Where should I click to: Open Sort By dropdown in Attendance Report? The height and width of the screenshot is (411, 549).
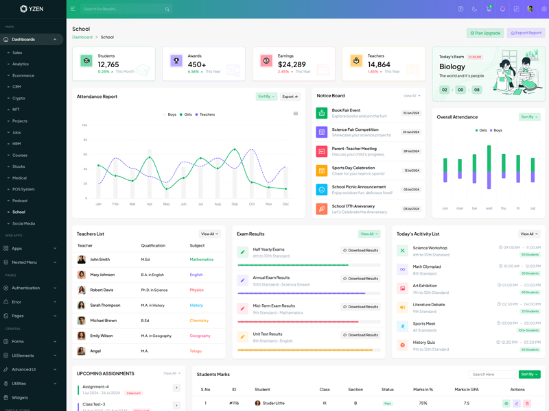(x=266, y=97)
